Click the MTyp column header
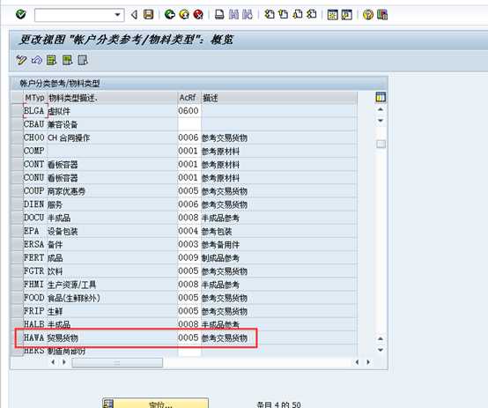This screenshot has height=408, width=488. coord(35,98)
